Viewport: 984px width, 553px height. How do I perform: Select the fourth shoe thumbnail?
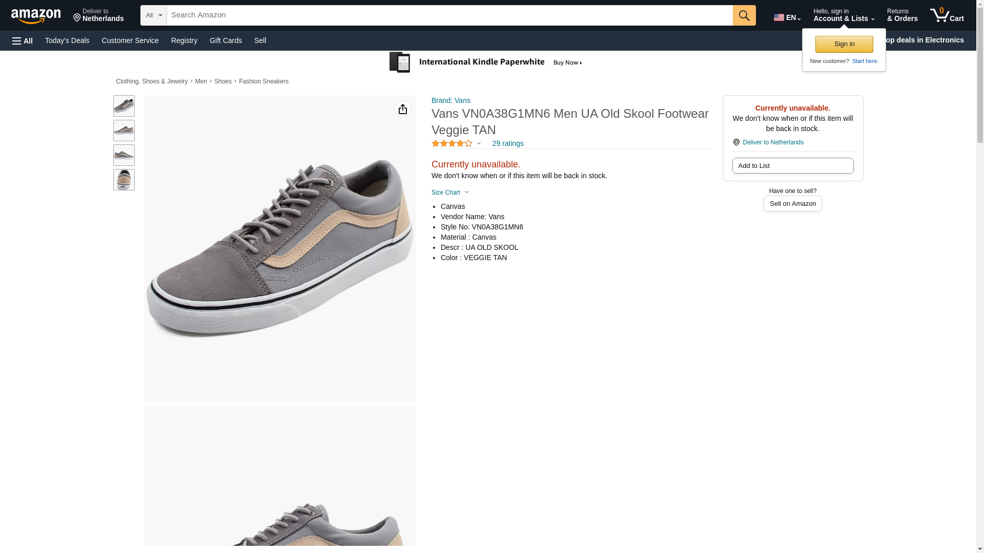click(124, 180)
